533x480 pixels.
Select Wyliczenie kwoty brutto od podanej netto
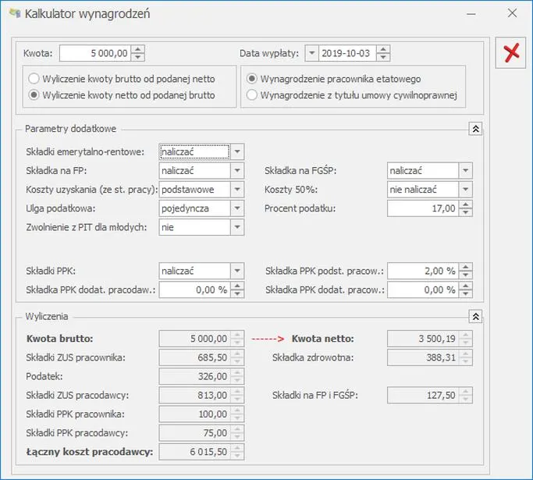click(34, 79)
